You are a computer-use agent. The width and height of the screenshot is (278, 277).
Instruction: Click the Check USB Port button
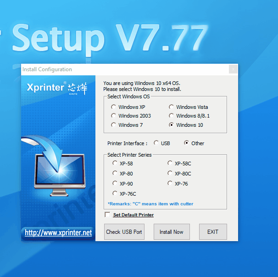[124, 232]
